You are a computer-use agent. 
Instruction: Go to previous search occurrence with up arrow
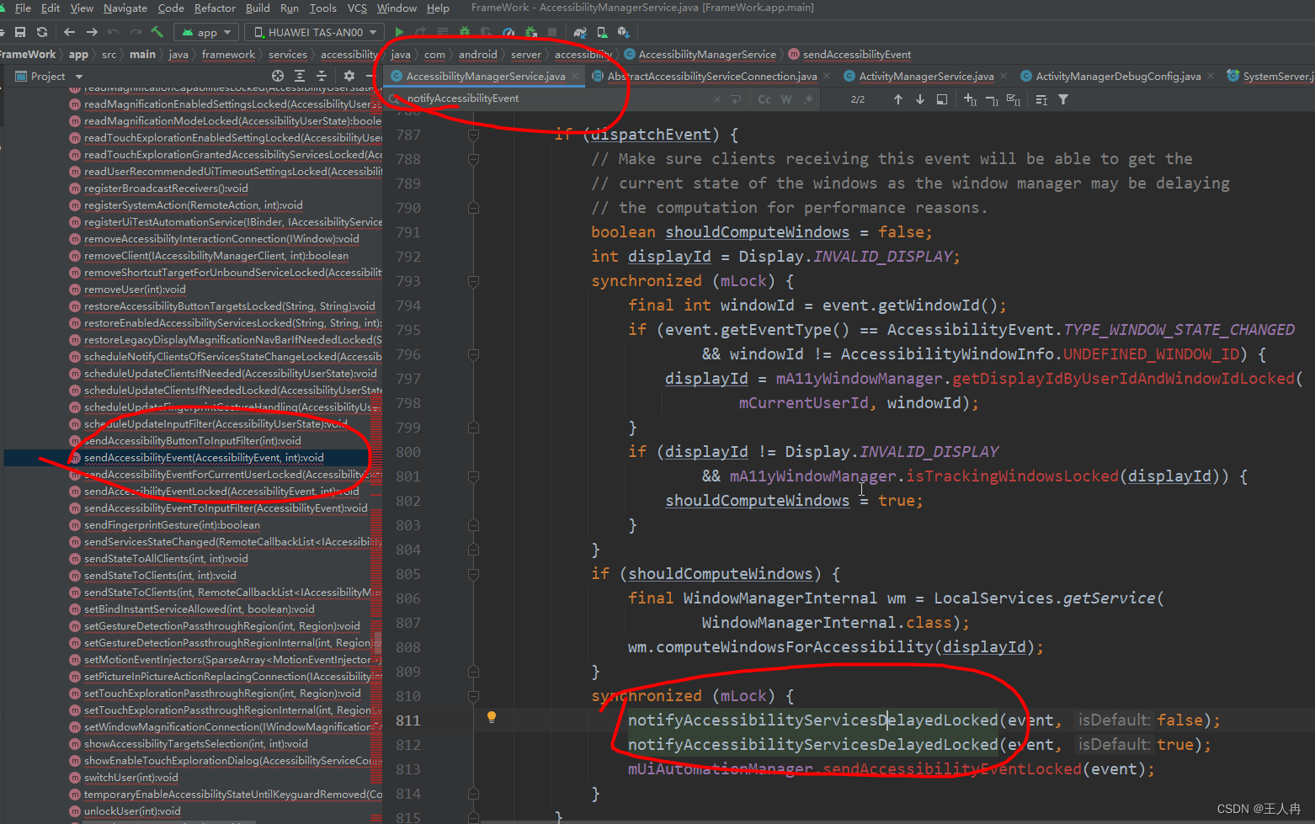pyautogui.click(x=898, y=99)
